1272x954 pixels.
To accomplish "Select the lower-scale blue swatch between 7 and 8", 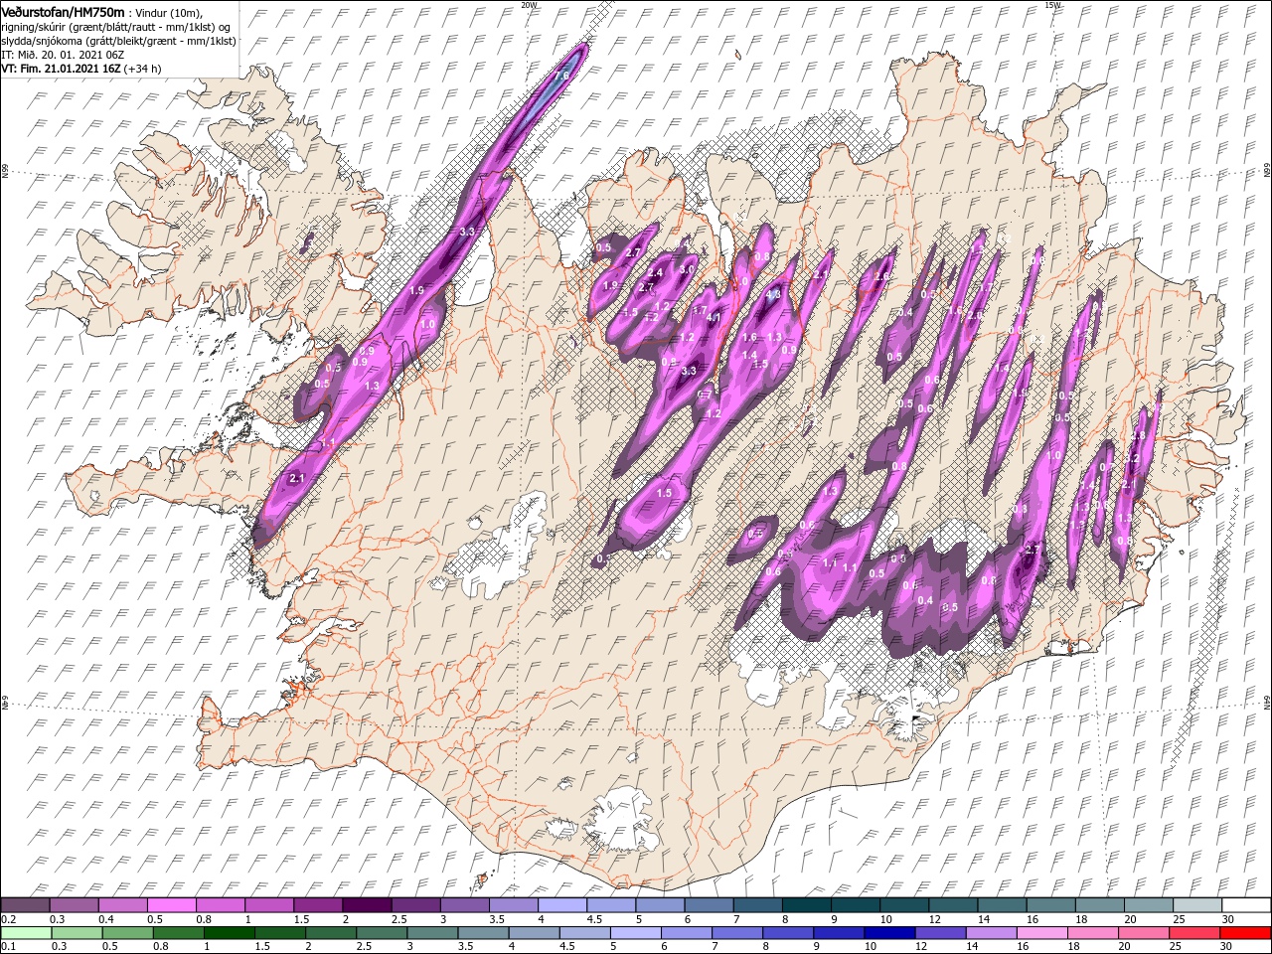I will (736, 933).
